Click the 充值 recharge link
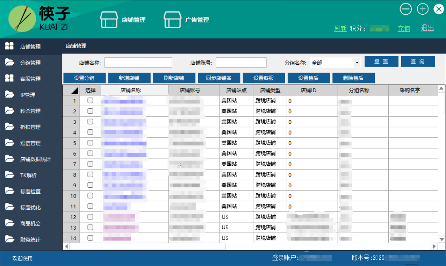The width and height of the screenshot is (446, 266). point(404,29)
